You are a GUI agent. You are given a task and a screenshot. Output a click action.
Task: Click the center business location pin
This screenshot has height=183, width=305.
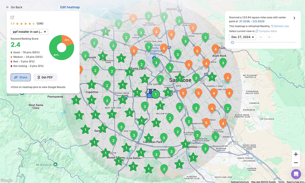point(155,94)
